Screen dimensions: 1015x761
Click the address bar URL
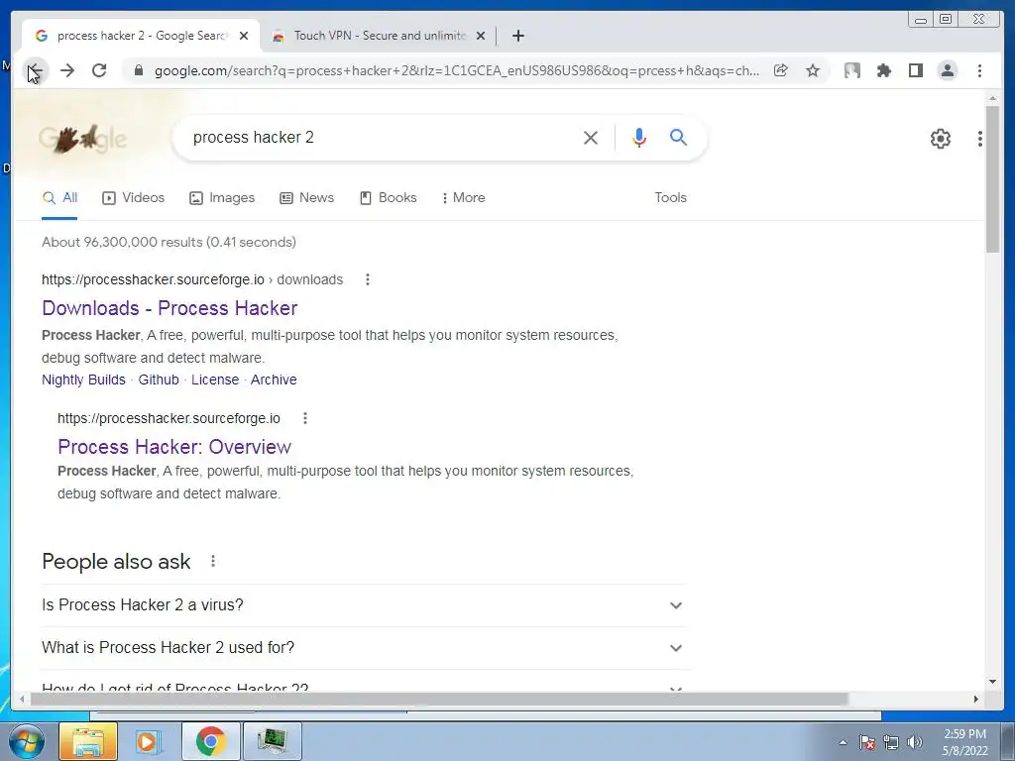pos(456,70)
